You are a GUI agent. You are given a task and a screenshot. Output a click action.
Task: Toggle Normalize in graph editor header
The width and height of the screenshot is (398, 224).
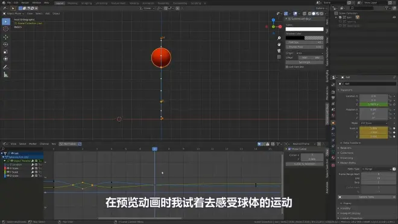point(68,144)
